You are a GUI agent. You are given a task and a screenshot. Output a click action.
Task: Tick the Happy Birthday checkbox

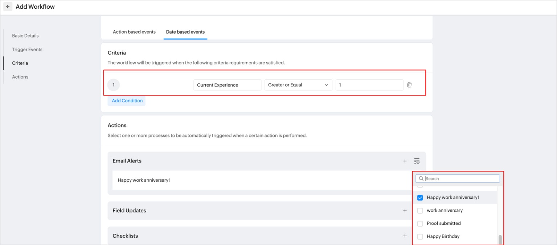point(420,237)
